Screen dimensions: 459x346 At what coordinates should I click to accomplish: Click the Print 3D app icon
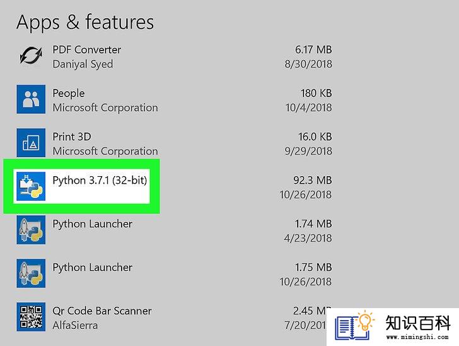(31, 143)
